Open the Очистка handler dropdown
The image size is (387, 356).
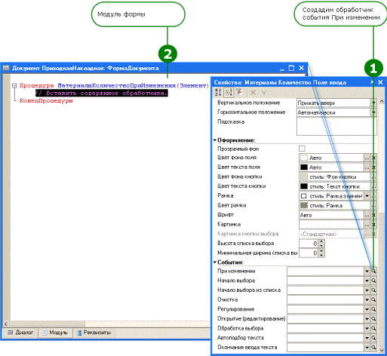(x=367, y=299)
